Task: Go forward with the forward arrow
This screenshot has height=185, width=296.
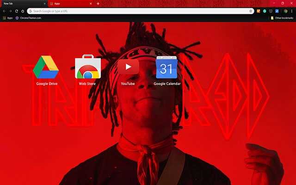Action: pos(10,11)
